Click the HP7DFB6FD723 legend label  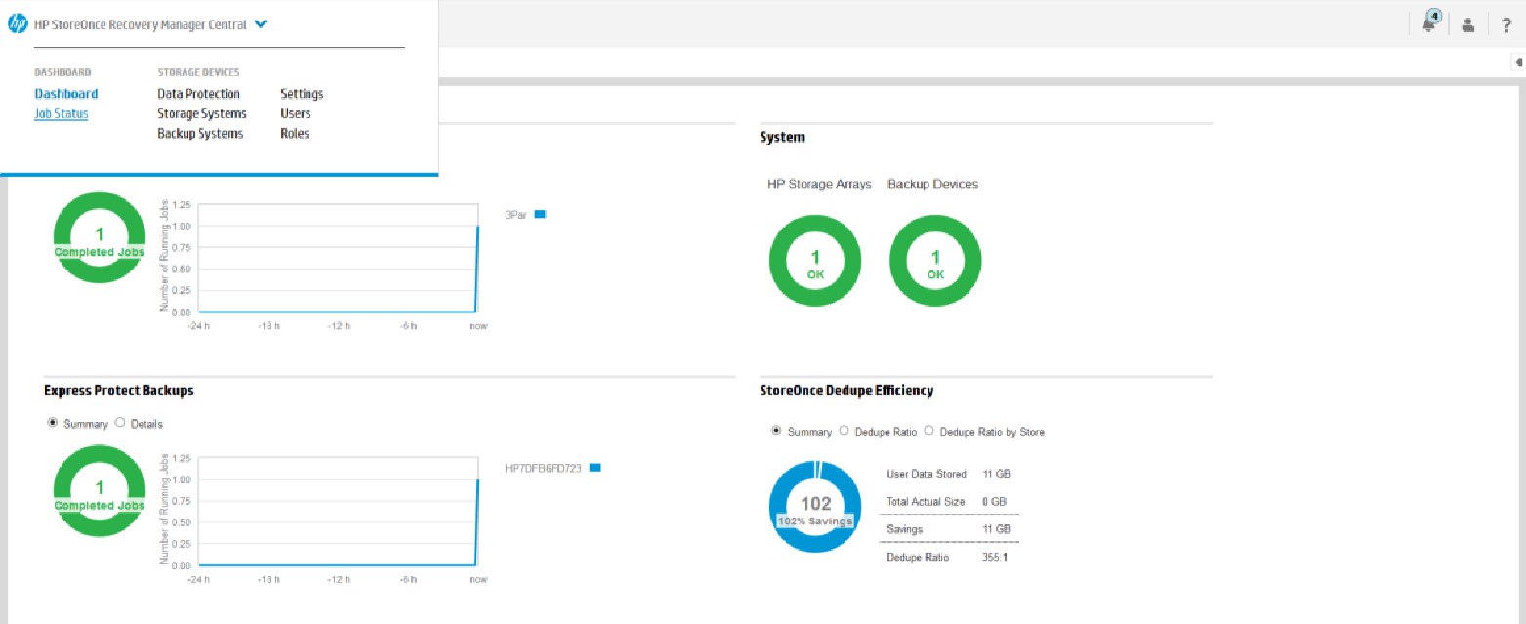tap(543, 468)
